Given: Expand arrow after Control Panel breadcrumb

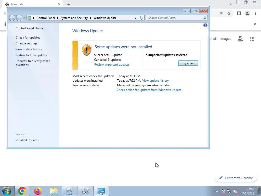Looking at the screenshot, I should coord(58,18).
